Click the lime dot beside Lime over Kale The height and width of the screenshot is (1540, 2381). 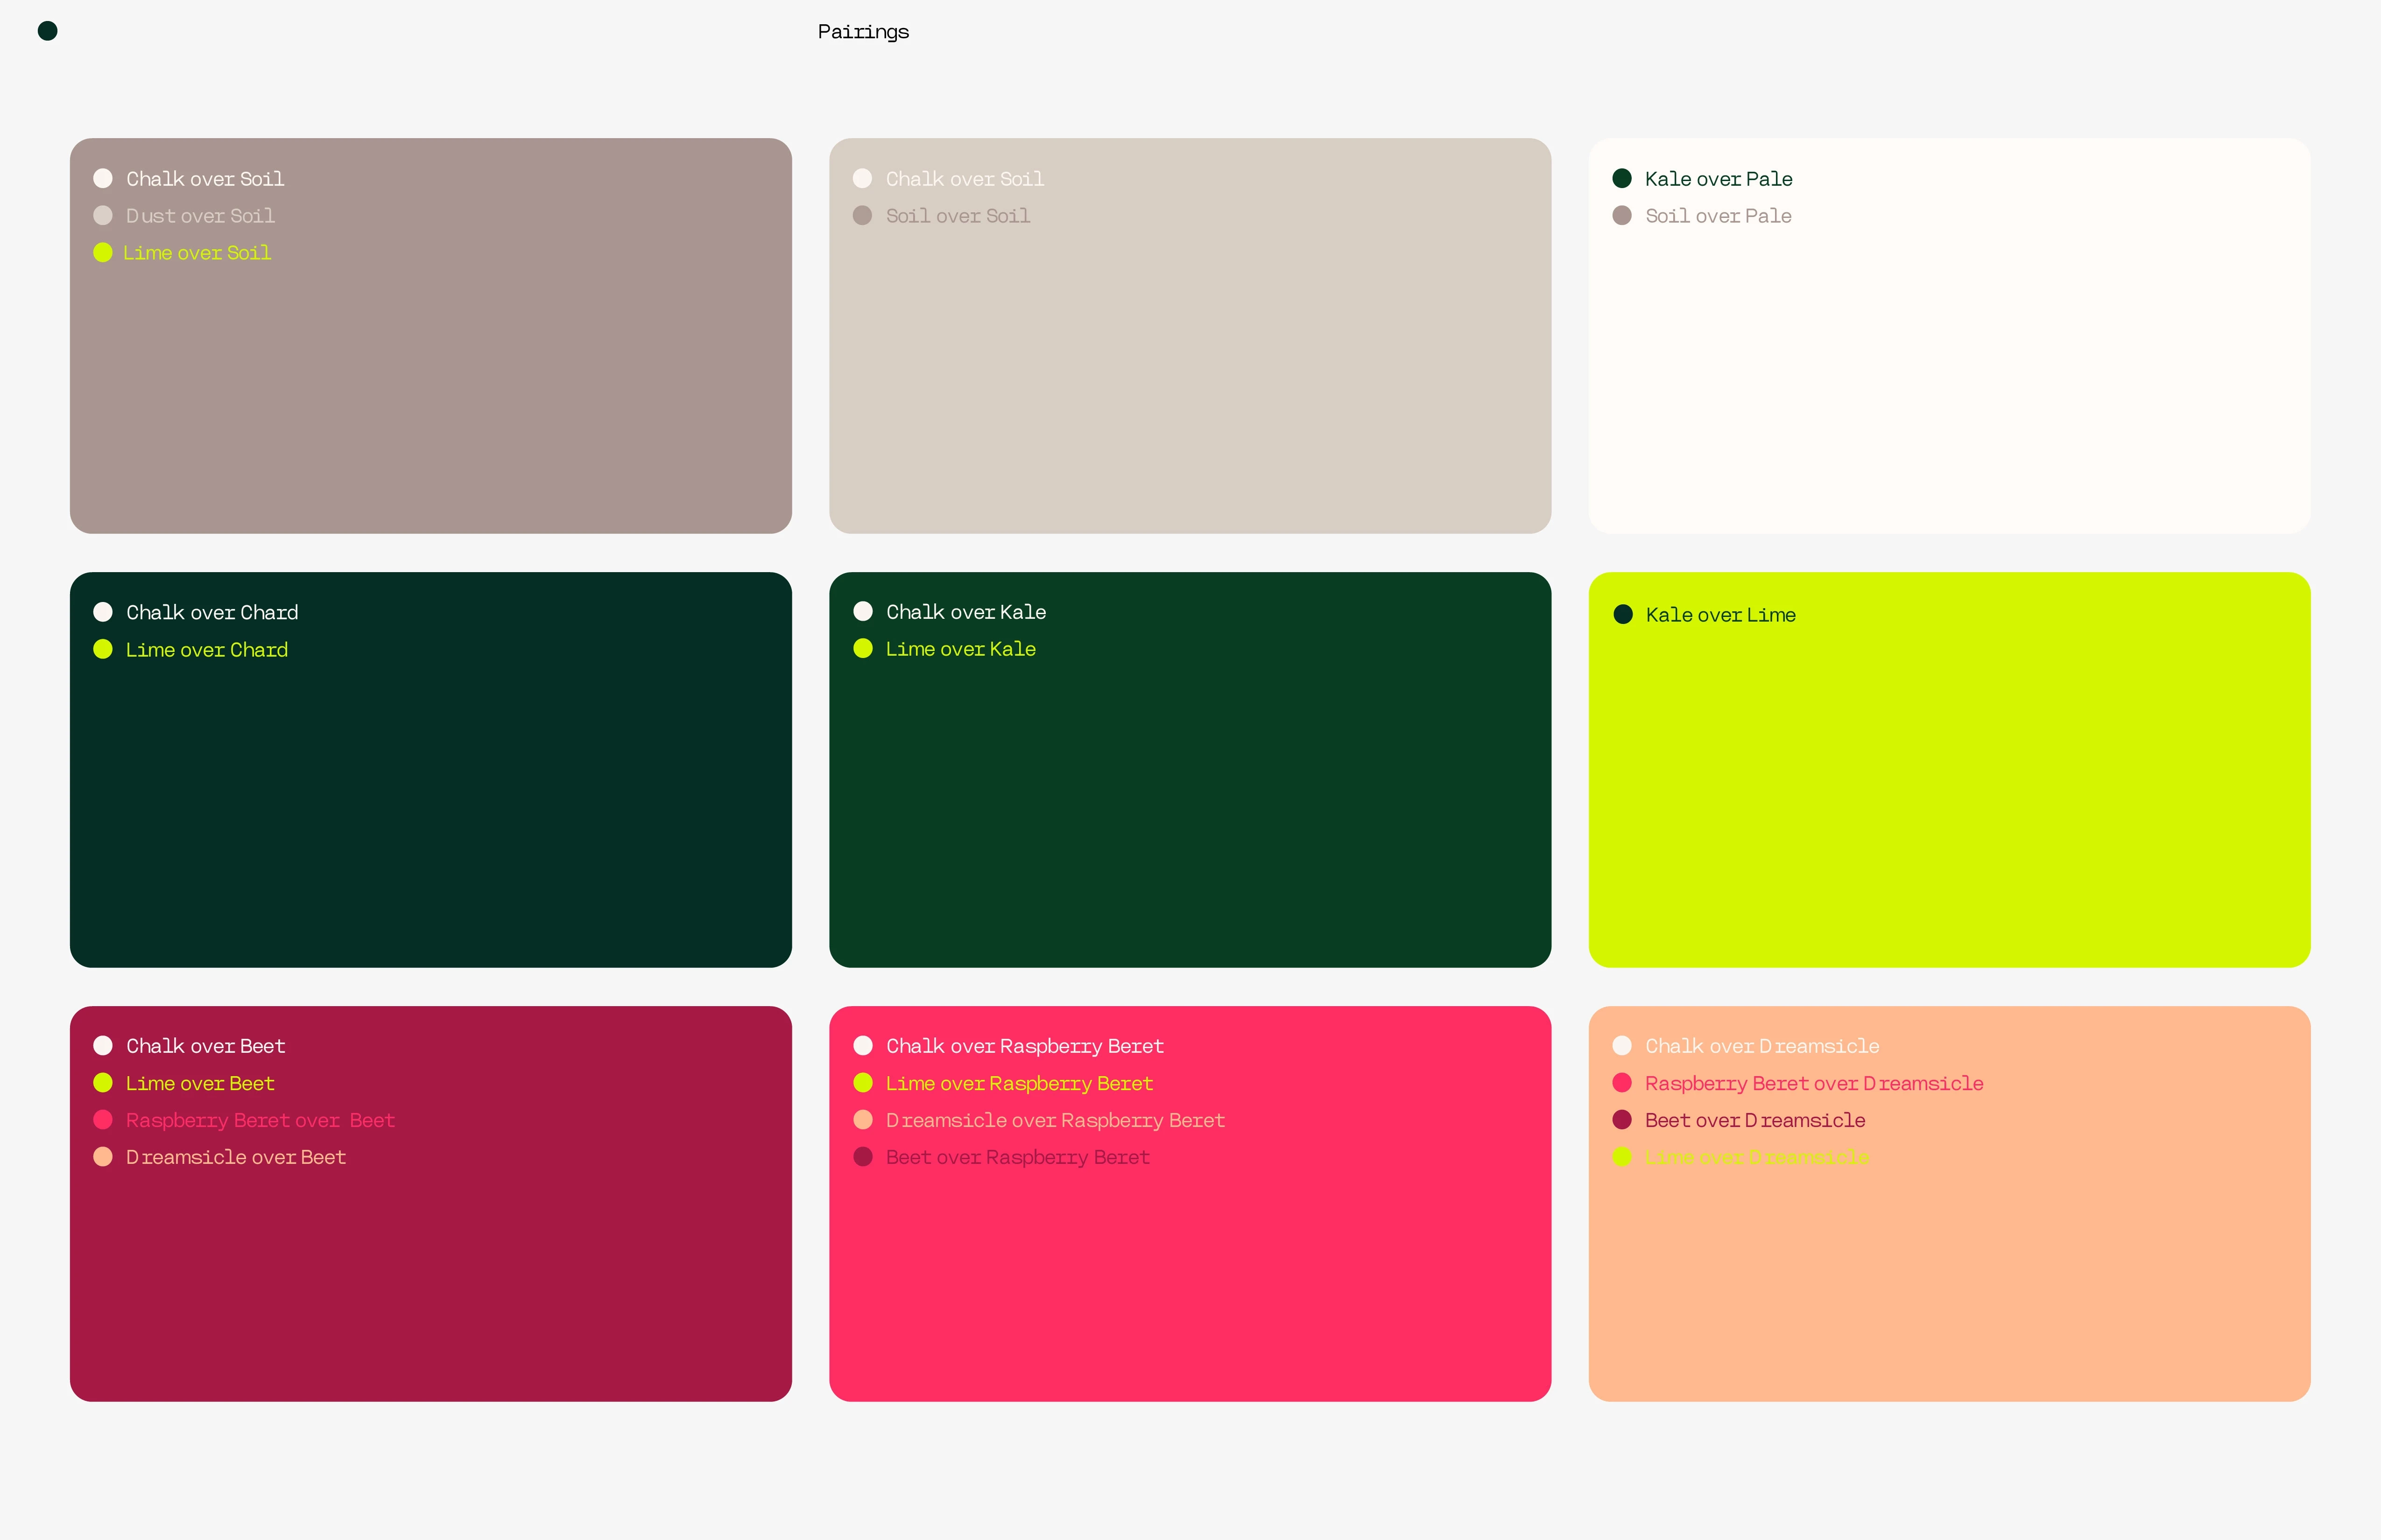point(862,649)
